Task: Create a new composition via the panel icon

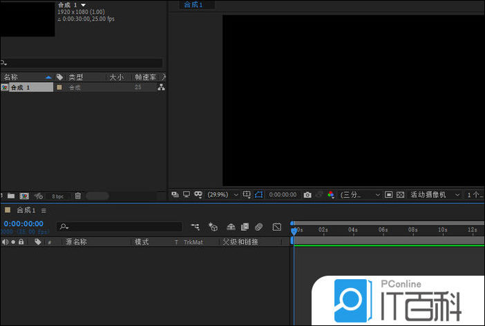Action: (24, 196)
